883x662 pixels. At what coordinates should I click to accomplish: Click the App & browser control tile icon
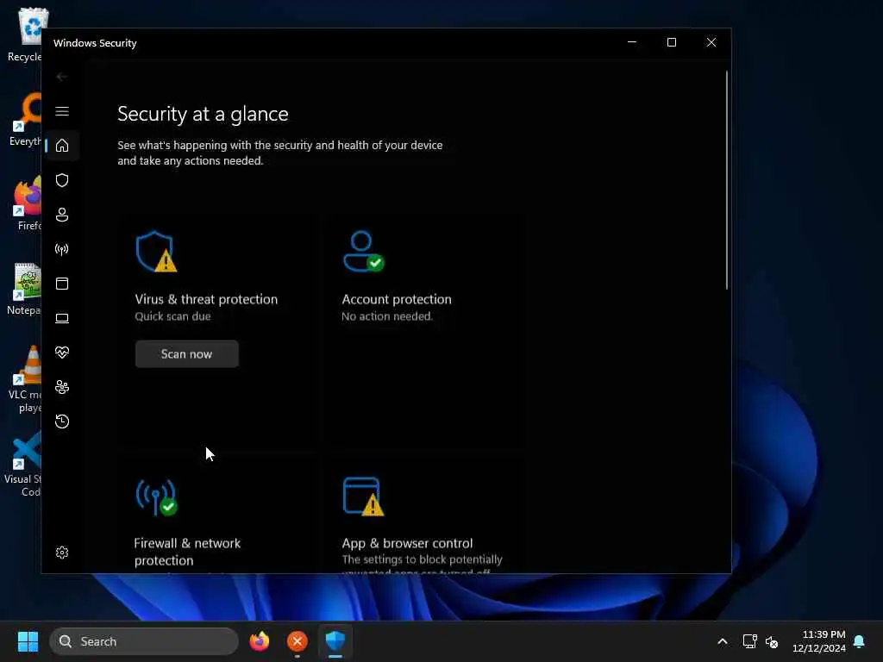coord(363,497)
